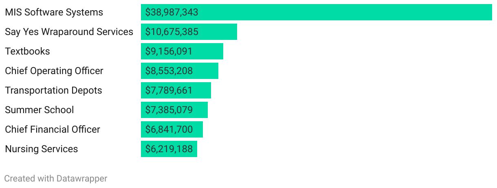Viewport: 497px width, 188px height.
Task: Select the Nursing Services label
Action: tap(41, 149)
